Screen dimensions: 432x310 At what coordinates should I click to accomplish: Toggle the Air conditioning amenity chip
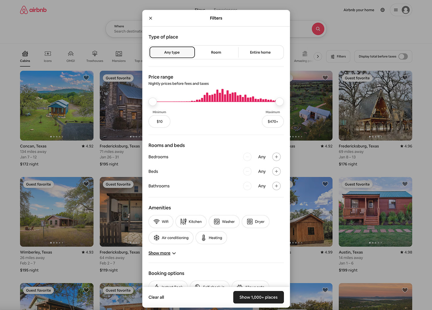(171, 238)
